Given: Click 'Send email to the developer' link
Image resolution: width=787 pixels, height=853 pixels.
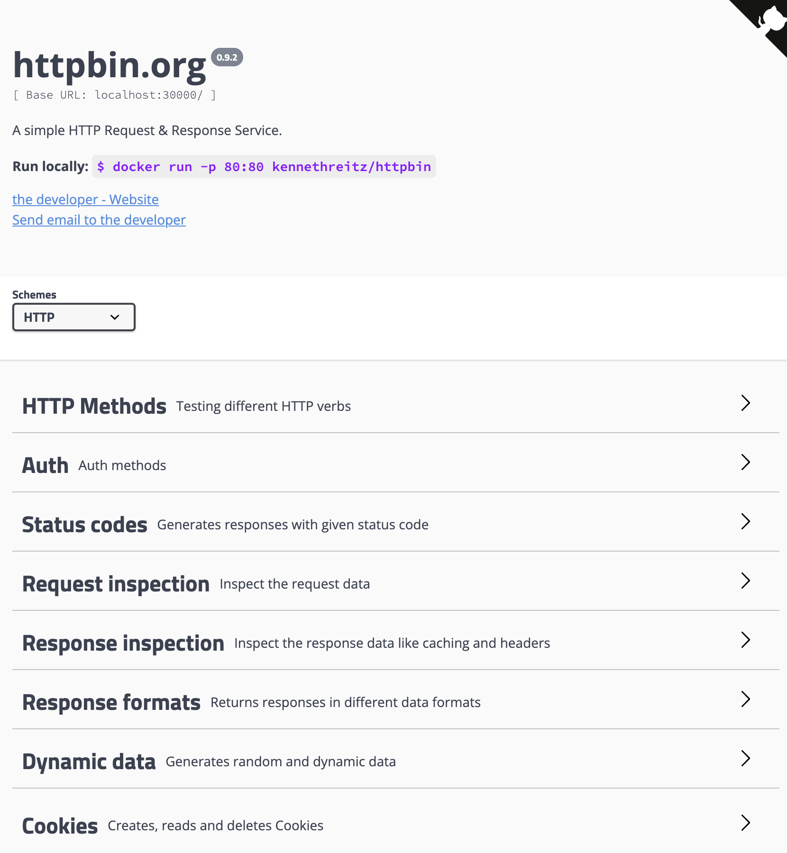Looking at the screenshot, I should click(99, 220).
